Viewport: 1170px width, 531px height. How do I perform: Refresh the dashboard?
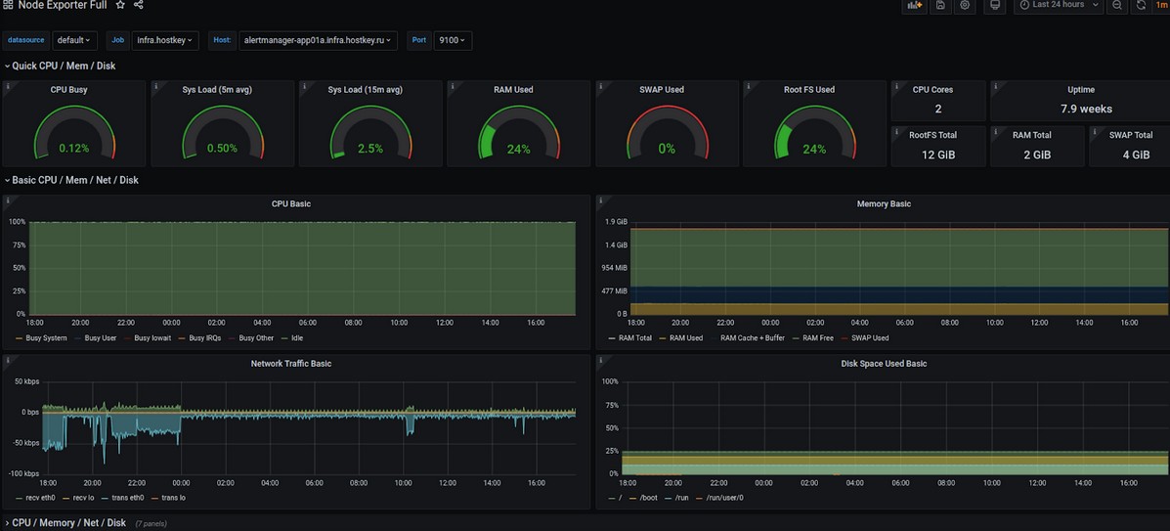tap(1141, 5)
